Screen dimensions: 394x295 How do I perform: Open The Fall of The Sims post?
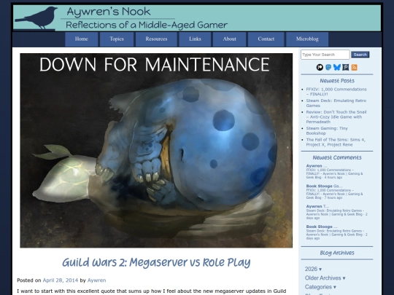pyautogui.click(x=336, y=142)
